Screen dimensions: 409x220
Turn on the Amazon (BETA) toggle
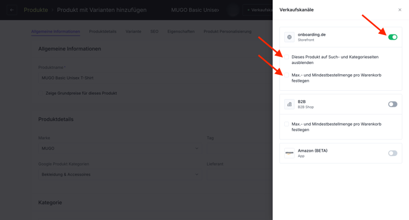(392, 153)
